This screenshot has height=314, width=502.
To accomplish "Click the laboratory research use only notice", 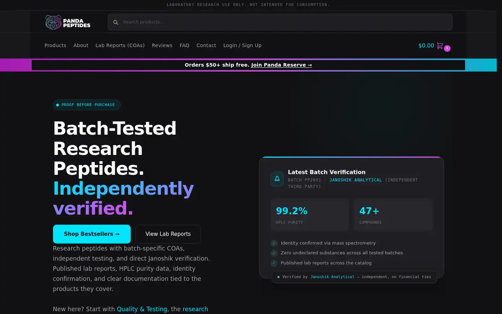I will point(248,5).
